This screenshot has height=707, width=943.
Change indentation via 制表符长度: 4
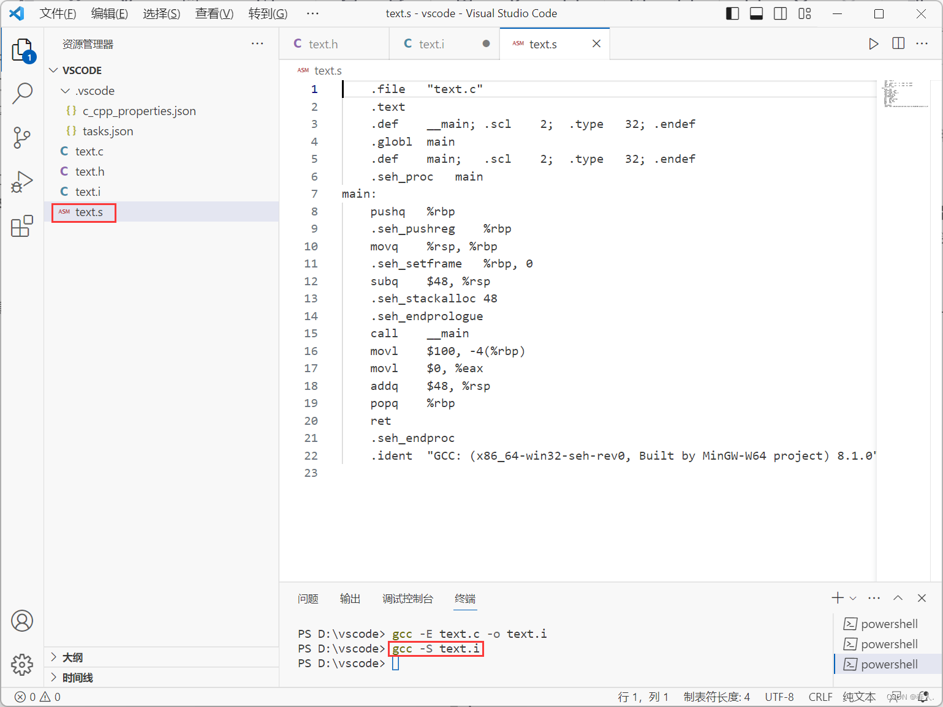[716, 697]
